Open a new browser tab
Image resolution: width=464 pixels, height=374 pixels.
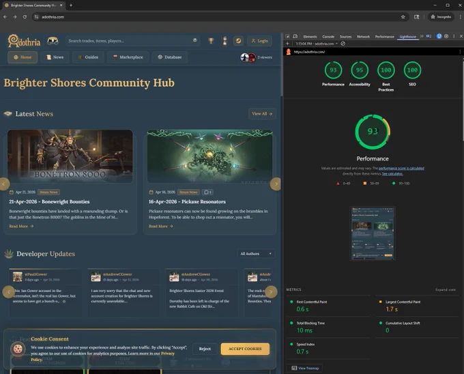coord(71,5)
